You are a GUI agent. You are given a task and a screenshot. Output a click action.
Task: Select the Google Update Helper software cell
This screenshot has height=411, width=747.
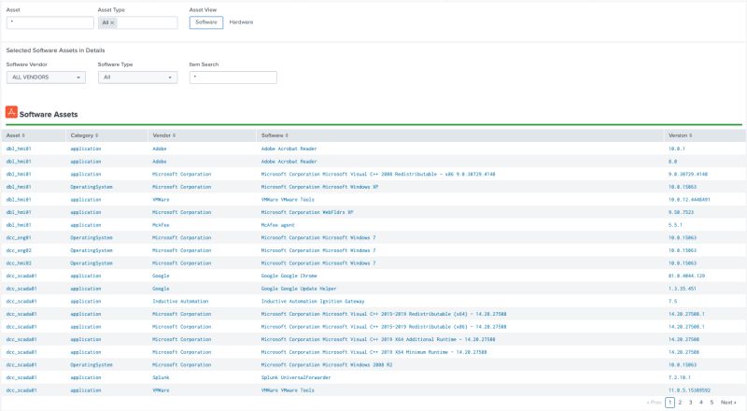[x=299, y=289]
